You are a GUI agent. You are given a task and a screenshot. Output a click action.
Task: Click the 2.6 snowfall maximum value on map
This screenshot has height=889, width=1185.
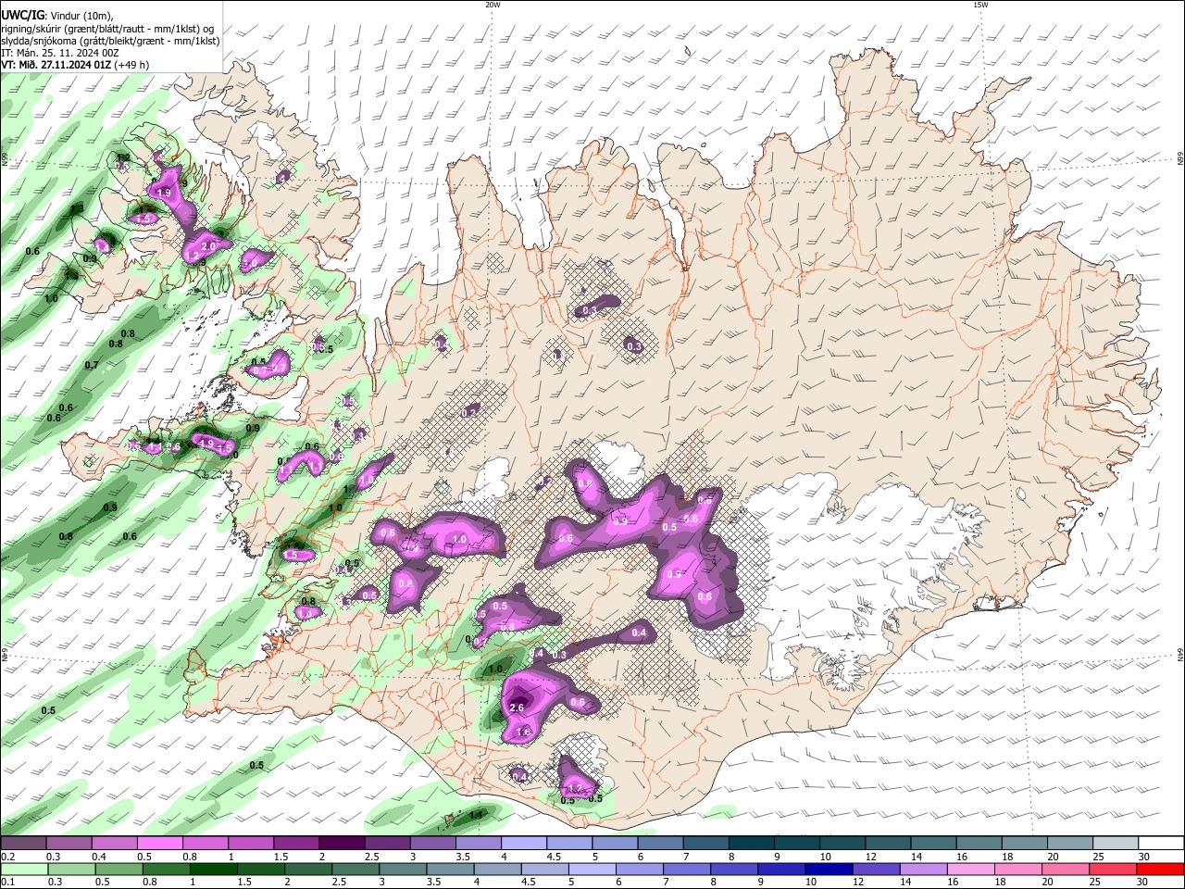pyautogui.click(x=518, y=708)
